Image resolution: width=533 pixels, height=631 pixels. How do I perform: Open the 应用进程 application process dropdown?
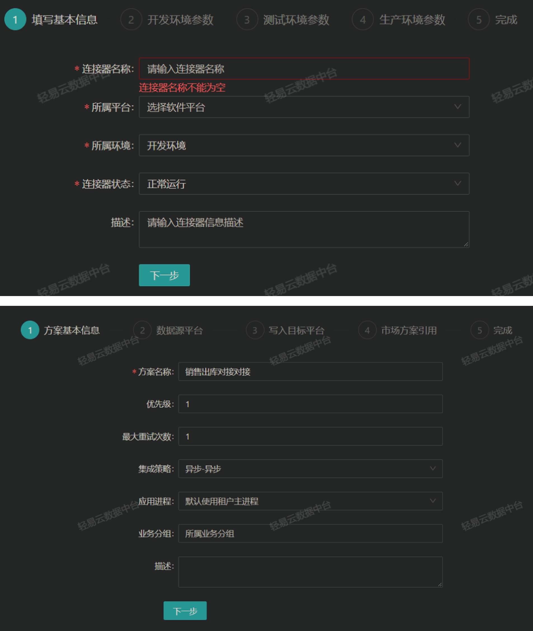coord(310,501)
